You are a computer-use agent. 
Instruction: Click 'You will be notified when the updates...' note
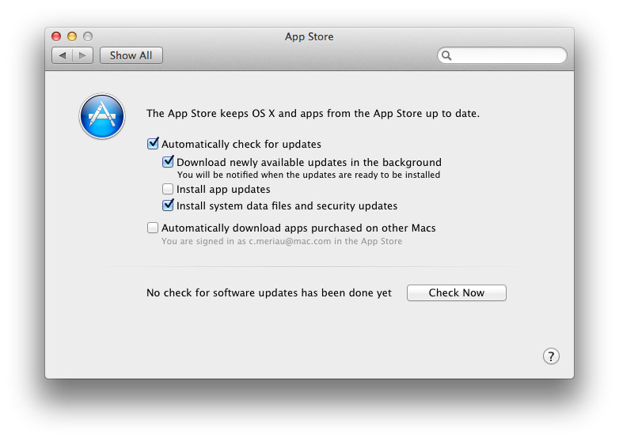(x=309, y=175)
